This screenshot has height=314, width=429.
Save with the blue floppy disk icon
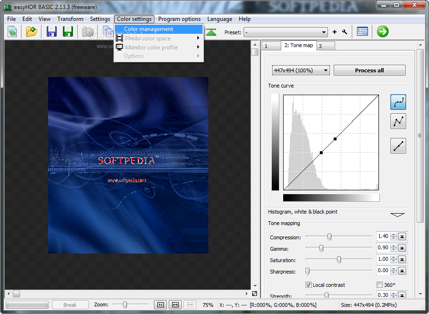(51, 31)
